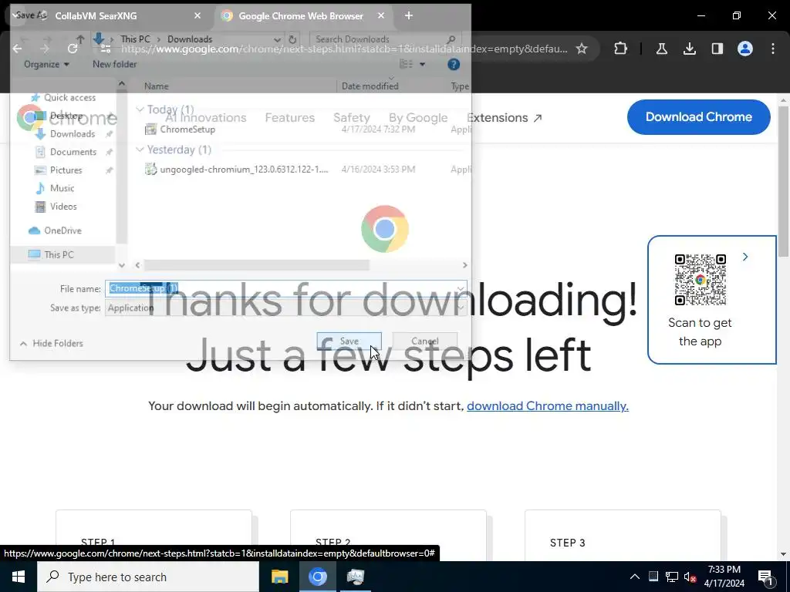
Task: Collapse the Today (1) group
Action: (x=140, y=109)
